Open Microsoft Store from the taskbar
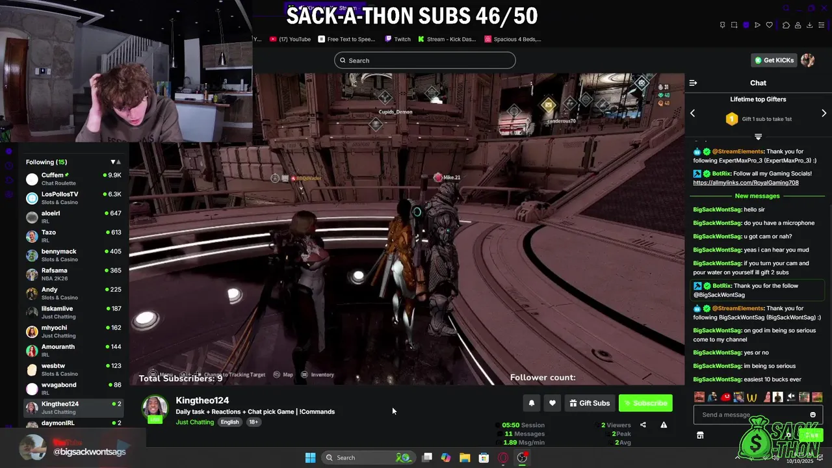This screenshot has width=832, height=468. (484, 458)
